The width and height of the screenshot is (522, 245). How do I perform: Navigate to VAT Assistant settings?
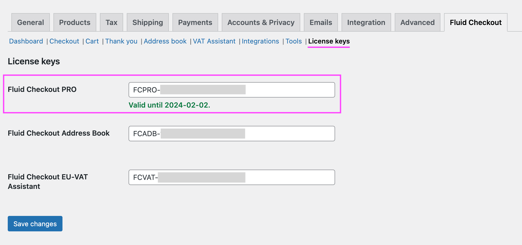(214, 41)
